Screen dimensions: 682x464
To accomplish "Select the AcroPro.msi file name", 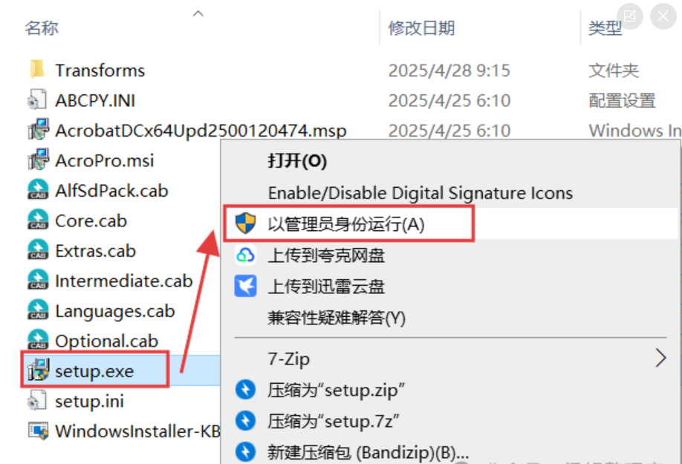I will click(105, 160).
